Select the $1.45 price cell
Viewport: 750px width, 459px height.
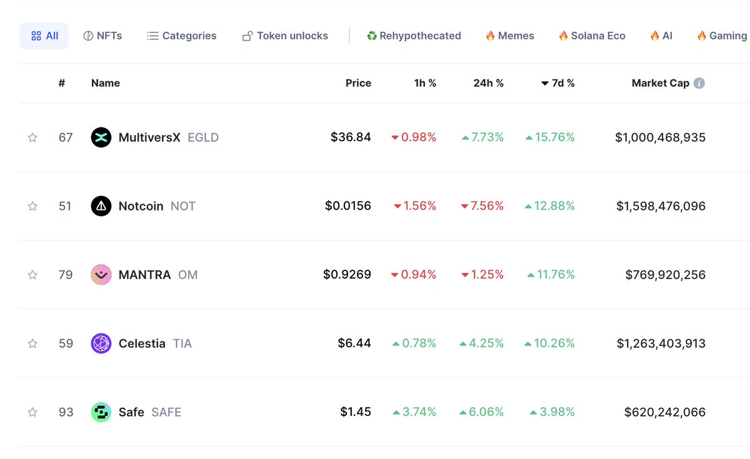pyautogui.click(x=356, y=412)
